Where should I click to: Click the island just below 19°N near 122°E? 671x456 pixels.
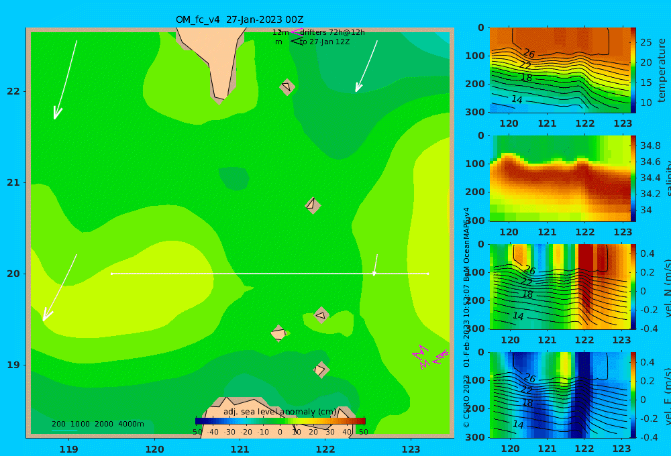pos(321,369)
